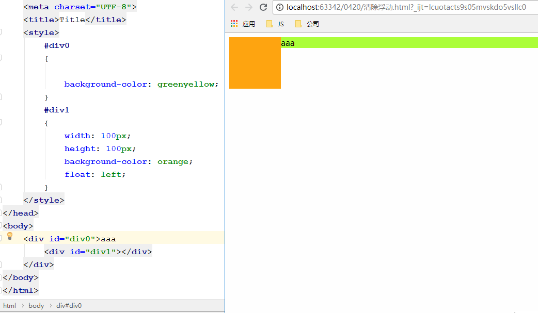This screenshot has width=538, height=313.
Task: Select the div#div0 breadcrumb item
Action: coord(69,305)
